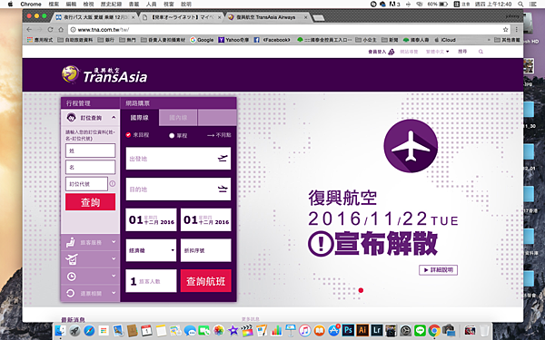
Task: Choose the 不同點 multi-city option
Action: [219, 135]
